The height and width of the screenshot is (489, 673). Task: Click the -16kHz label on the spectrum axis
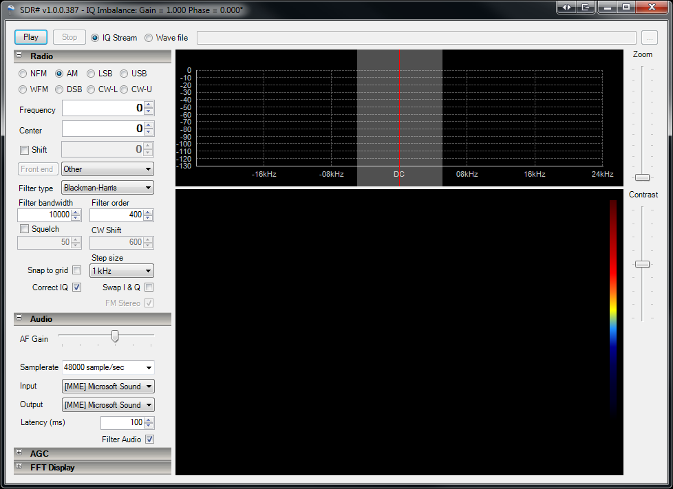click(x=264, y=174)
